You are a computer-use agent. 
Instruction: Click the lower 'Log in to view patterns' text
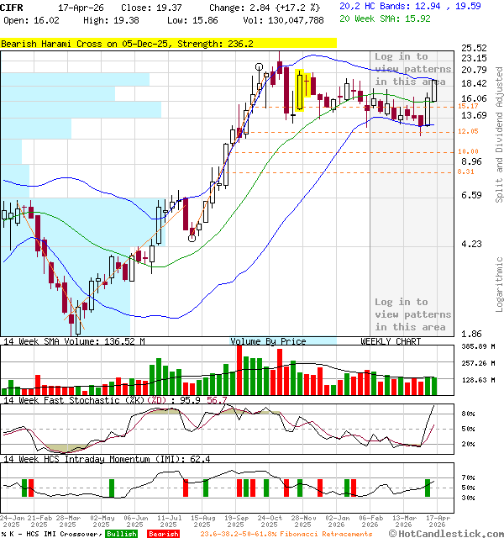412,314
